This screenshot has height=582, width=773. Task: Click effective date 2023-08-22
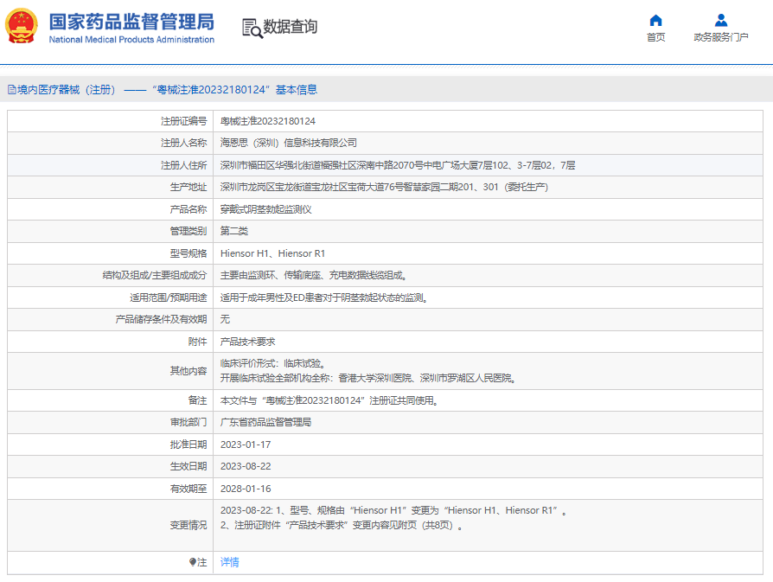tap(246, 466)
